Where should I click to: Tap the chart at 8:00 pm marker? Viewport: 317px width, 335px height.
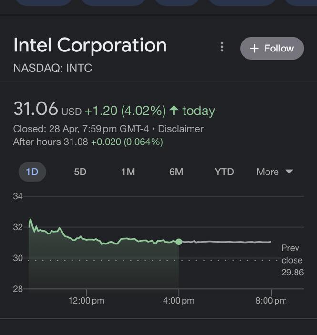pos(271,300)
